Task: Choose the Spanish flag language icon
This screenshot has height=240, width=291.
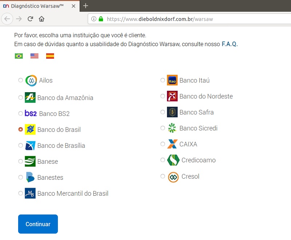Action: coord(50,56)
